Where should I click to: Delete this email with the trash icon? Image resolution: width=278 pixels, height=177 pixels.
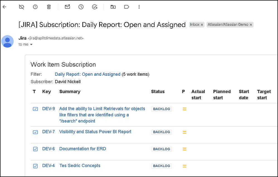49,7
